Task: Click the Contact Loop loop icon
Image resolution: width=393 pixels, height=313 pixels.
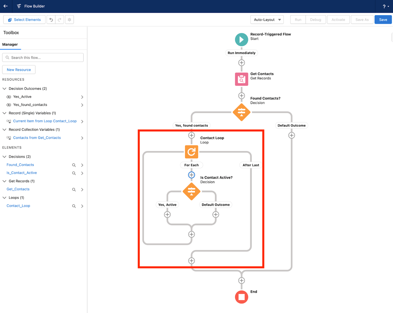Action: [191, 152]
